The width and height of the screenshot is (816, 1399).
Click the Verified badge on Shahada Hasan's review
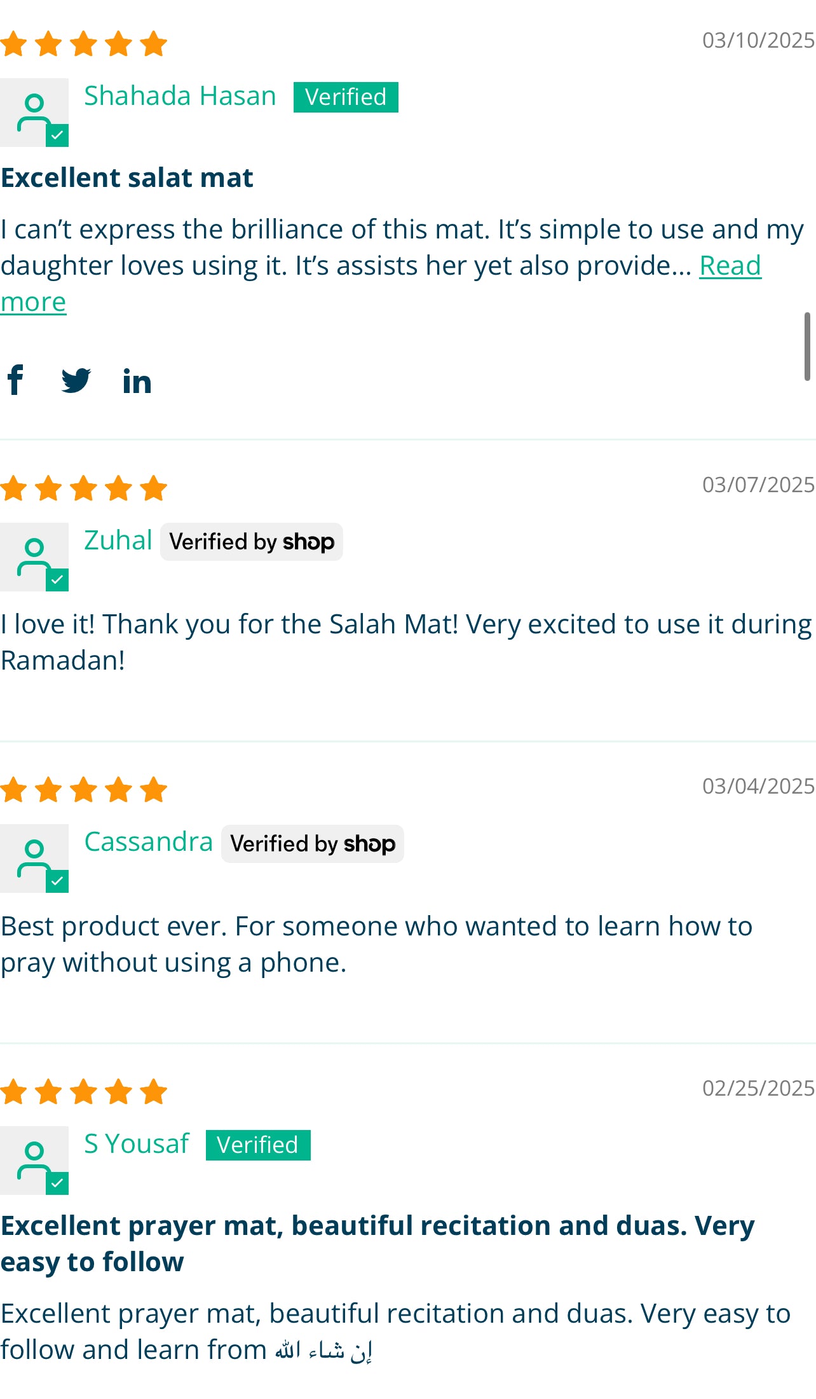[x=345, y=97]
